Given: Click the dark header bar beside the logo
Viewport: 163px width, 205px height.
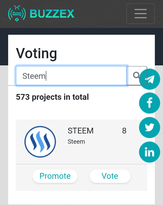Looking at the screenshot, I should pyautogui.click(x=101, y=14).
